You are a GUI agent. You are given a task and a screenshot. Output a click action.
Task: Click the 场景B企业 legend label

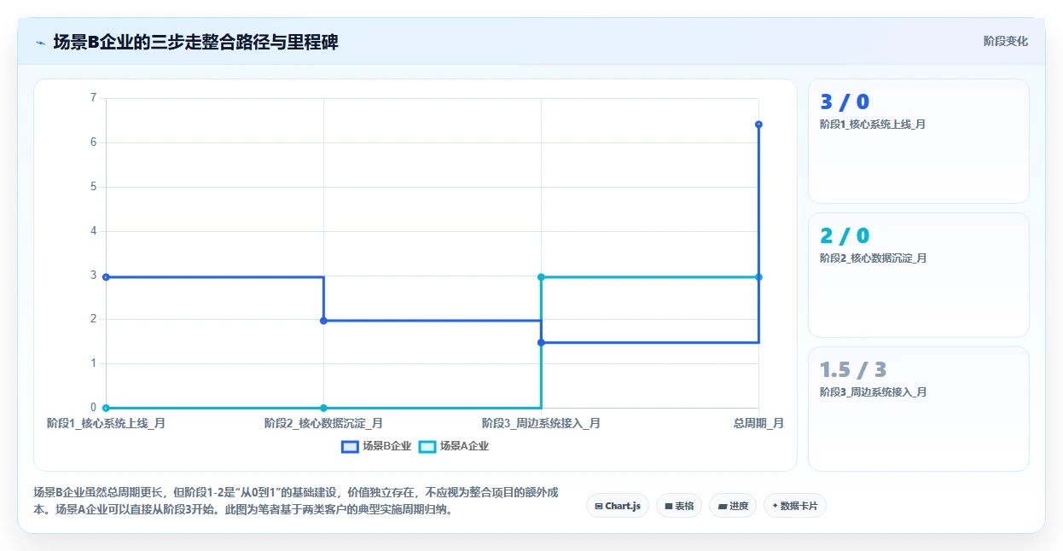[386, 446]
